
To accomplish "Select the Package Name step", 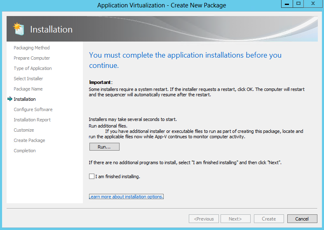I will [28, 89].
